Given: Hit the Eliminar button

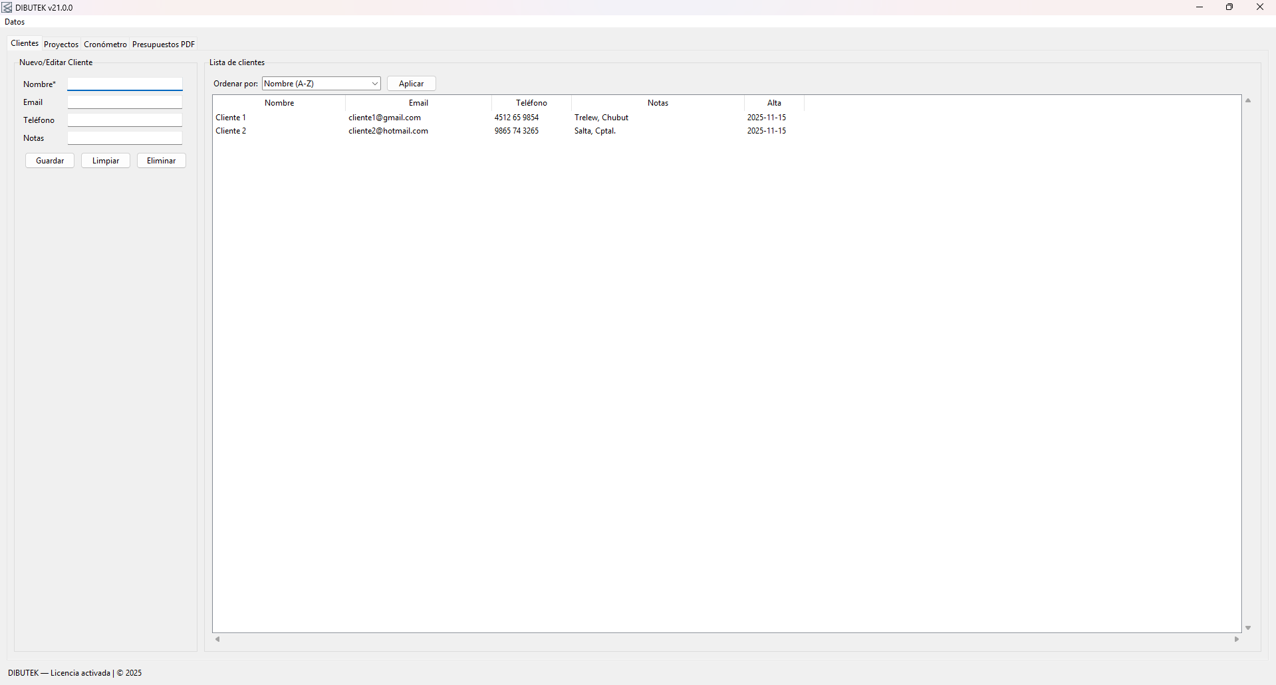Looking at the screenshot, I should tap(162, 161).
